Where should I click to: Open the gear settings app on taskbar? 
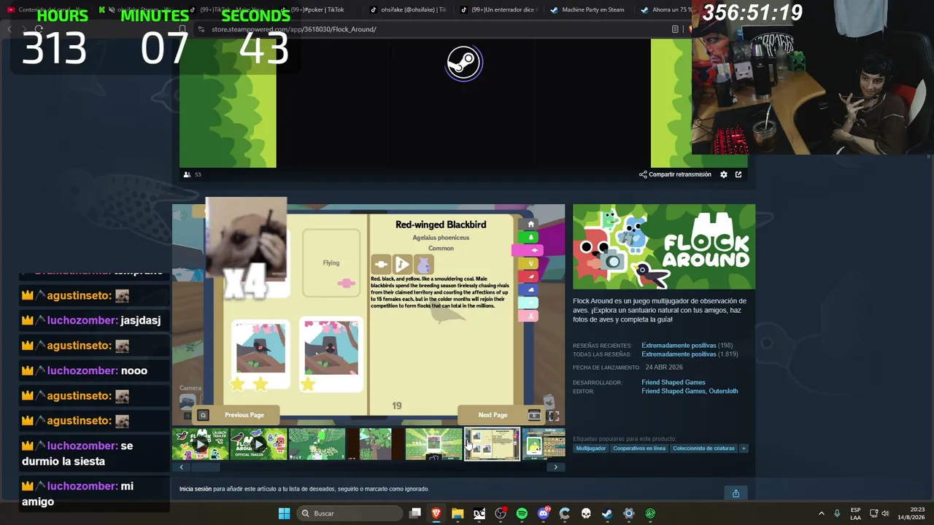(x=628, y=513)
